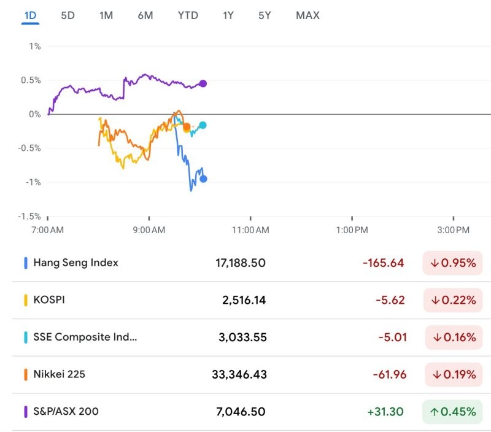Viewport: 491px width, 432px height.
Task: Click the blue endpoint dot on the chart
Action: [x=203, y=179]
